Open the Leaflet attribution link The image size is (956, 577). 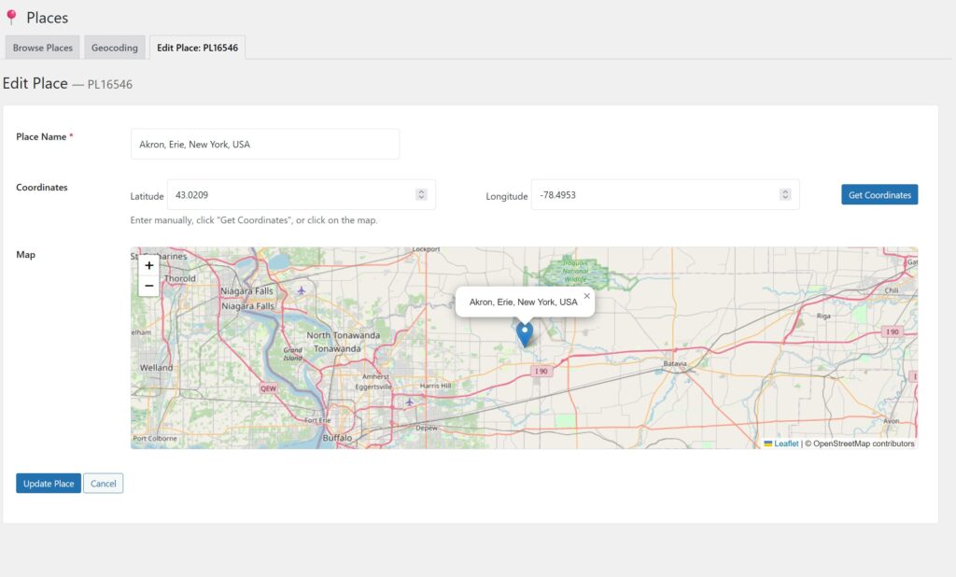786,443
